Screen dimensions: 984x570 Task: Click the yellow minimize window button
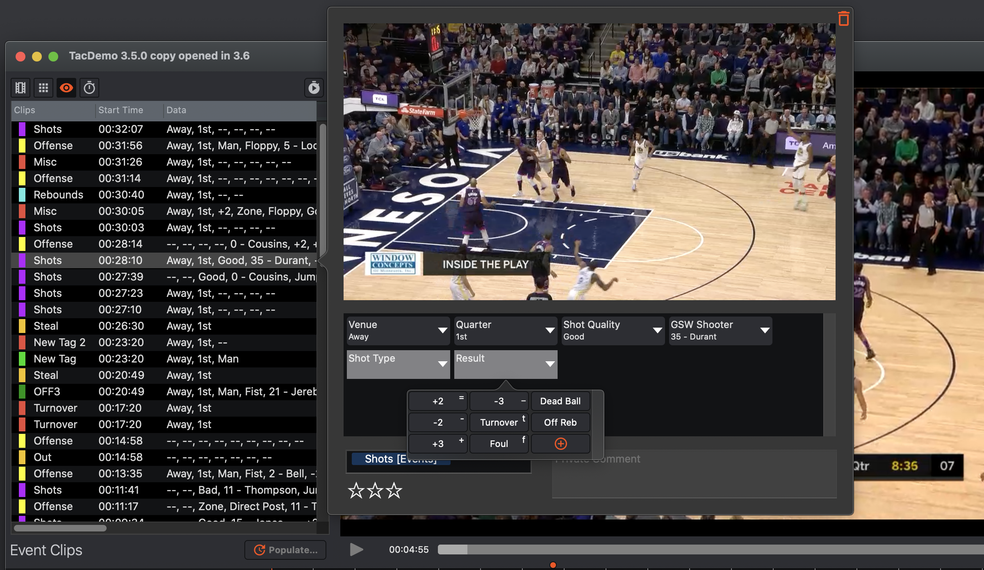tap(37, 56)
